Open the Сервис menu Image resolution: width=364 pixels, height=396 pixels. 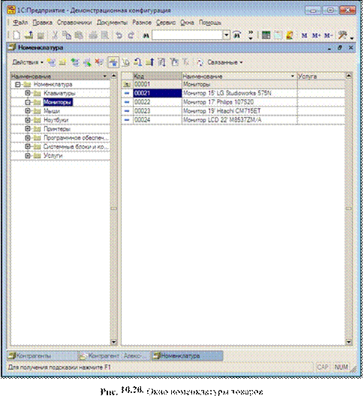pyautogui.click(x=166, y=23)
